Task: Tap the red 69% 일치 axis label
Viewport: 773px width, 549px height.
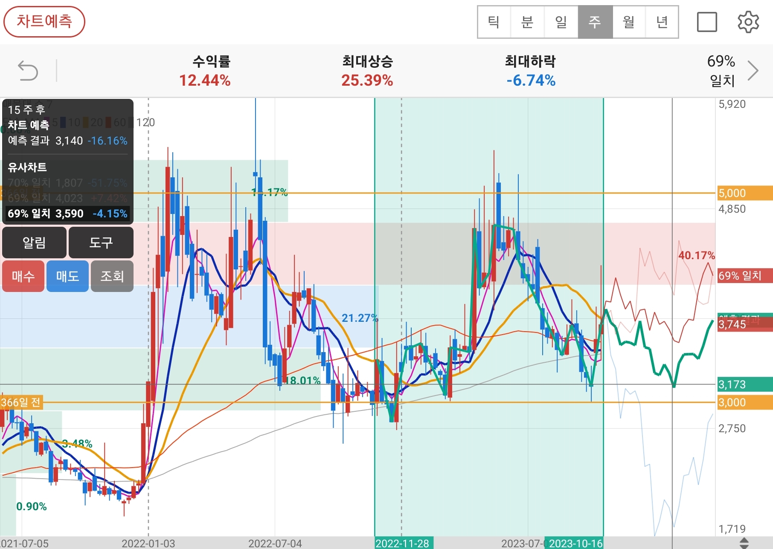Action: (744, 276)
